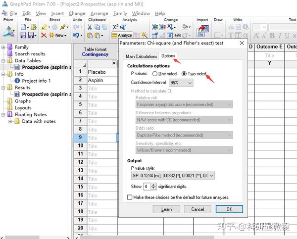Open the Paste special dropdown arrow

tap(102, 36)
